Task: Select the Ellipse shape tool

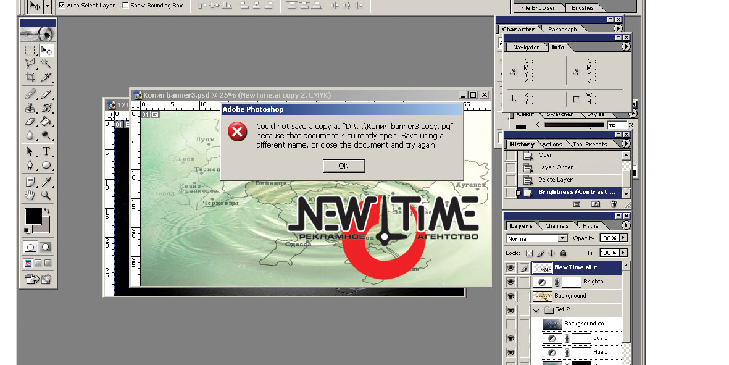Action: pyautogui.click(x=46, y=165)
